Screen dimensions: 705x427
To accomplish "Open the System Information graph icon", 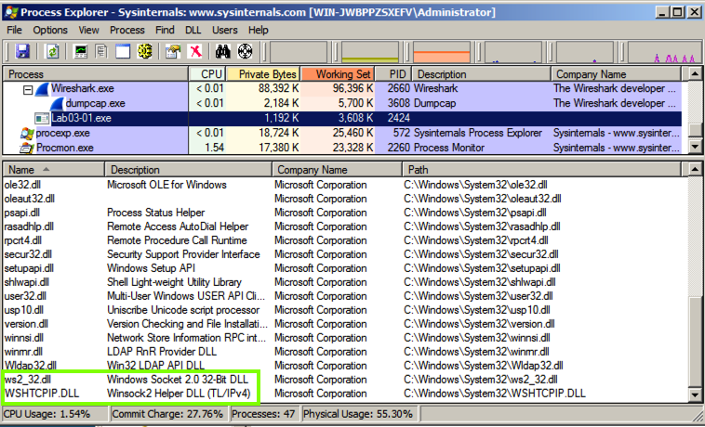I will (82, 51).
